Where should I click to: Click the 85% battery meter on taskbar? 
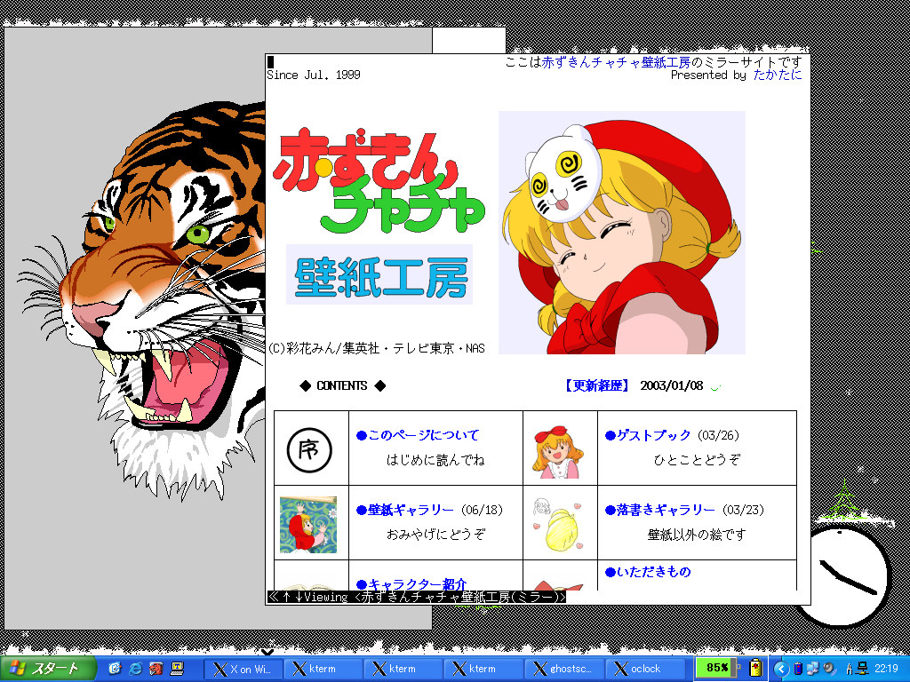click(717, 668)
